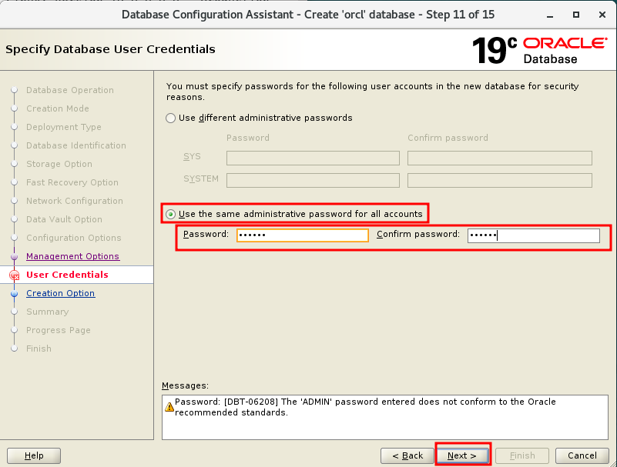The image size is (617, 467).
Task: Select the User Credentials step
Action: click(x=67, y=275)
